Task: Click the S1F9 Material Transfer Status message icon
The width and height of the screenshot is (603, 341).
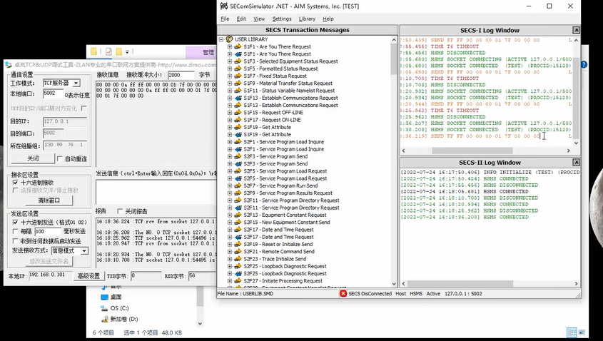Action: (x=238, y=83)
